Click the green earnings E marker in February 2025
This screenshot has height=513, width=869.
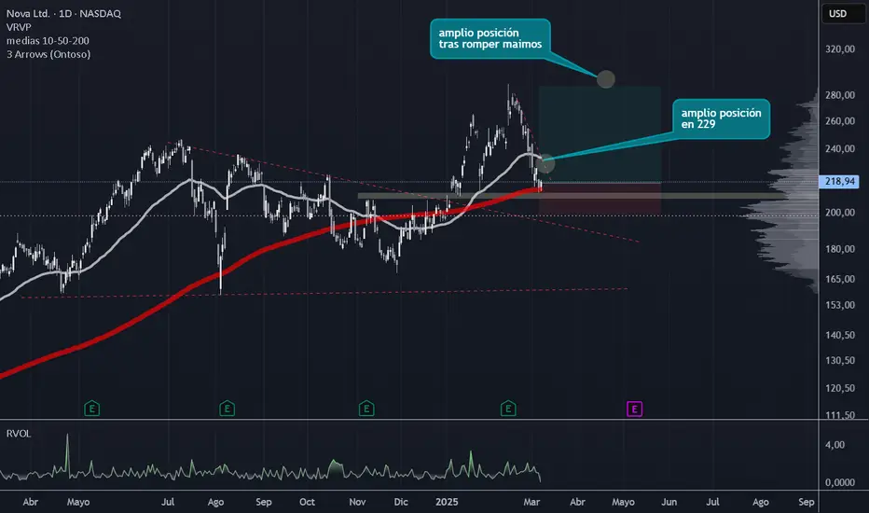[x=508, y=409]
